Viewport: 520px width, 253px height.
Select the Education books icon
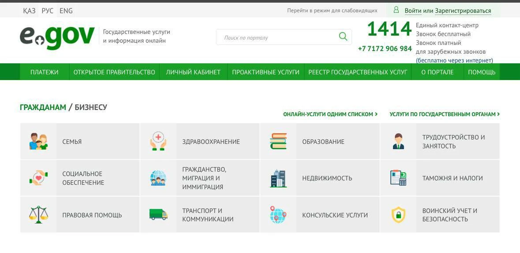pyautogui.click(x=278, y=142)
